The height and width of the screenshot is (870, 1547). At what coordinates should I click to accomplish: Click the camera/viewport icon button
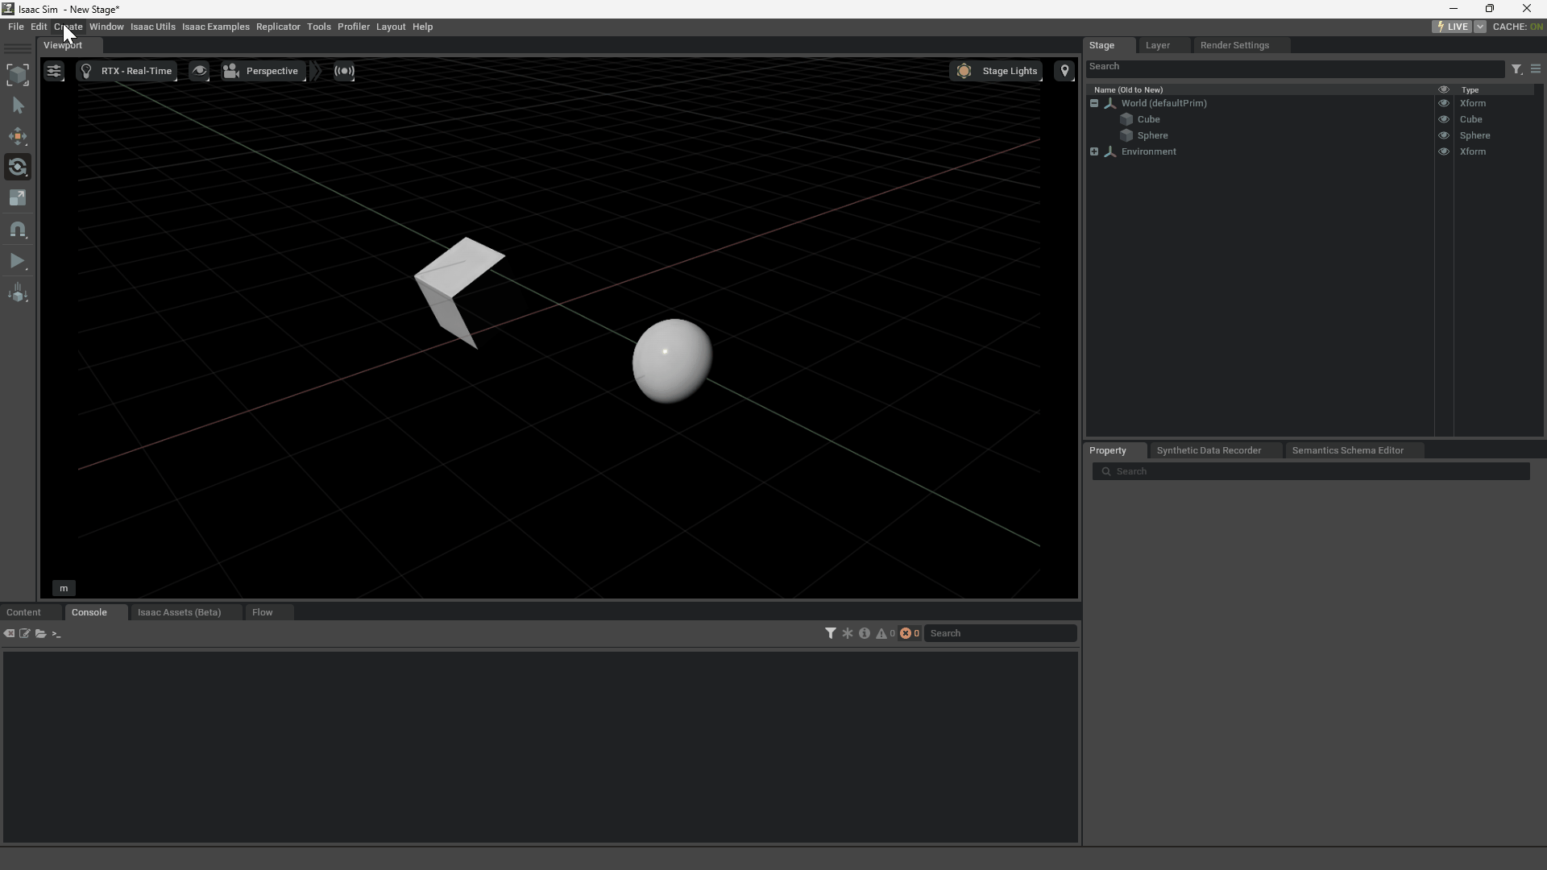tap(233, 70)
